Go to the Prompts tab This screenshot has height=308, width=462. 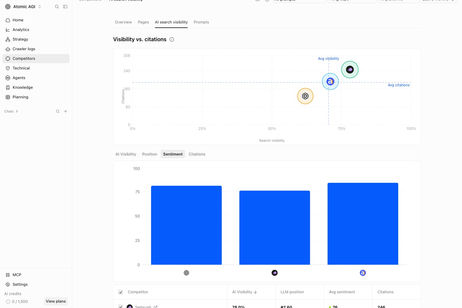pos(201,22)
